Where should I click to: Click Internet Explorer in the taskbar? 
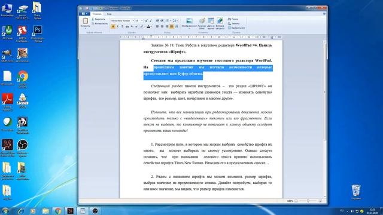(20, 211)
